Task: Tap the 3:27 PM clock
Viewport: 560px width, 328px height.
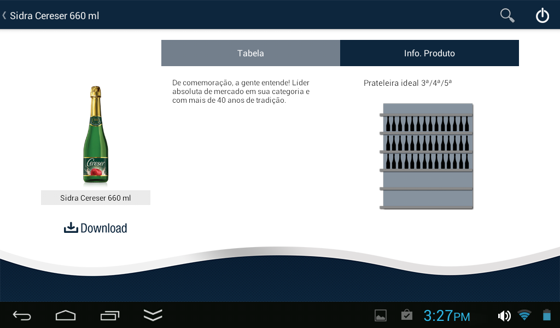Action: (x=446, y=316)
